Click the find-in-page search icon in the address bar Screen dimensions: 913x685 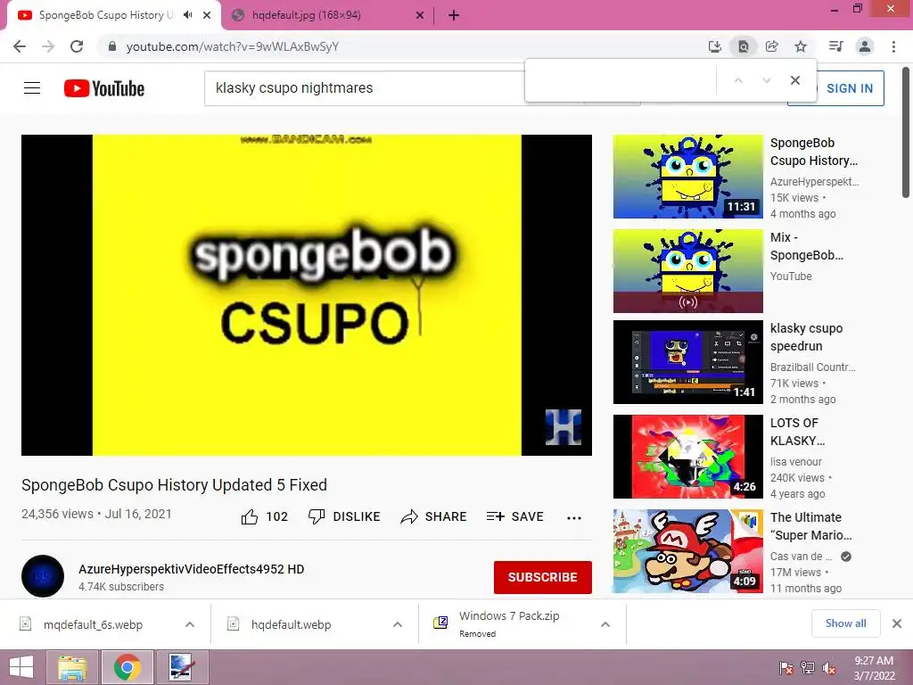pos(743,46)
